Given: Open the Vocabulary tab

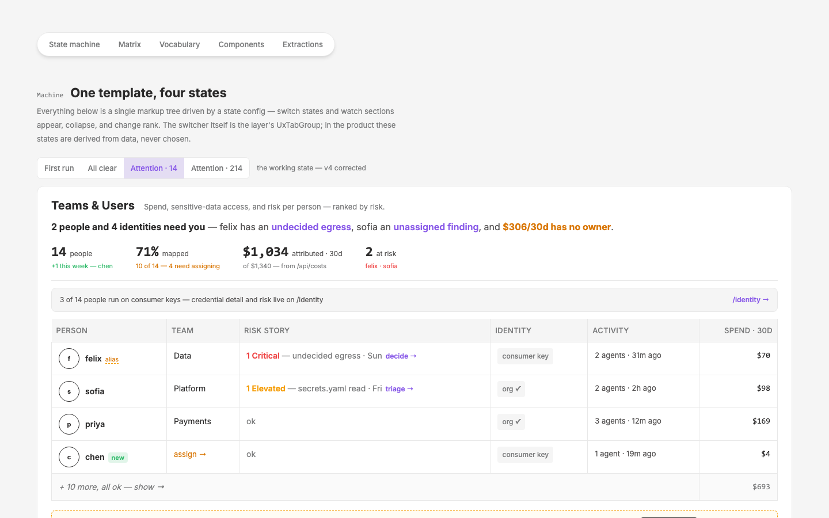Looking at the screenshot, I should (x=180, y=44).
